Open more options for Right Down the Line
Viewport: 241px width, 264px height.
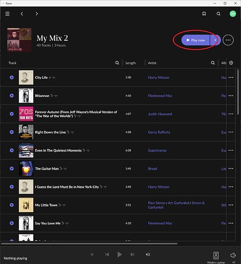(231, 132)
